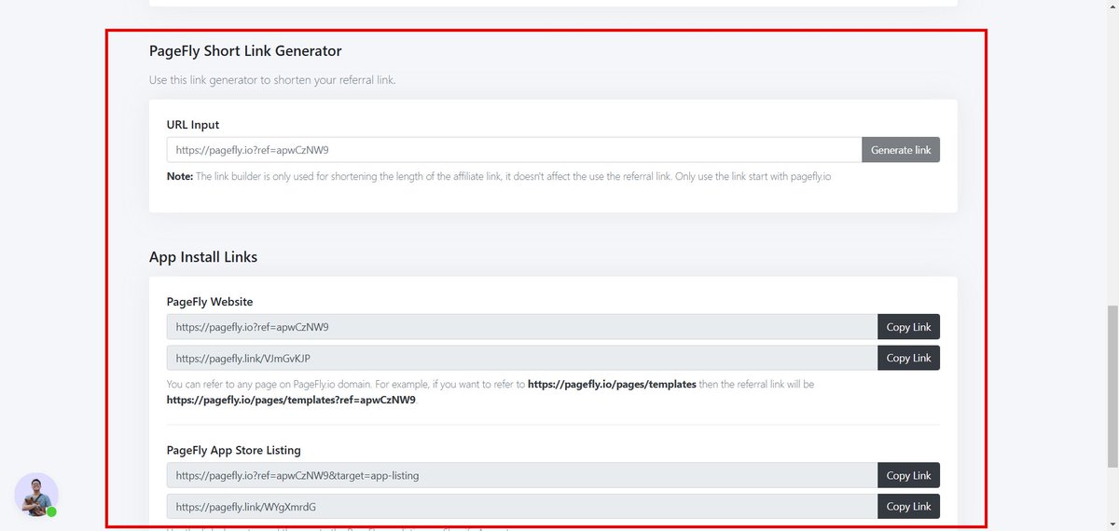The height and width of the screenshot is (531, 1119).
Task: Copy Link for the app-listing target URL
Action: click(x=908, y=475)
